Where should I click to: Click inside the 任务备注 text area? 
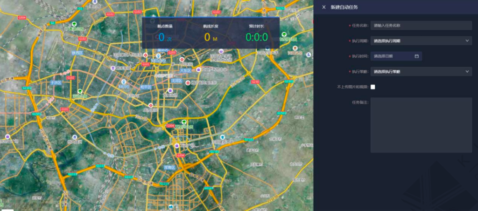pos(421,125)
